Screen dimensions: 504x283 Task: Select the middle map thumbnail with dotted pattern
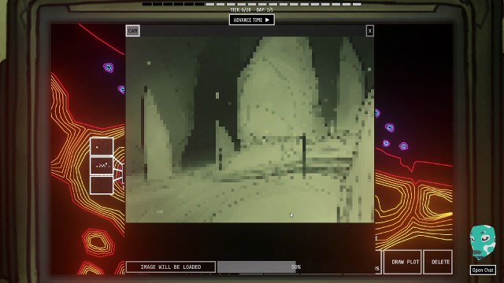coord(102,166)
